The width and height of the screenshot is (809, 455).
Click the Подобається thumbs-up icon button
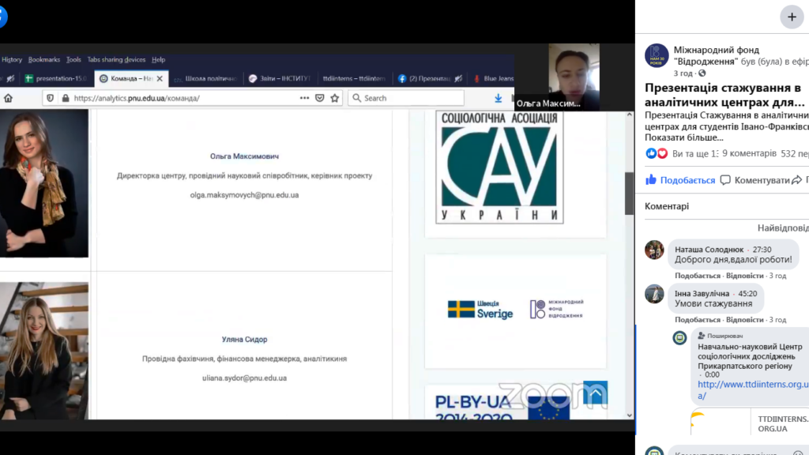tap(680, 180)
